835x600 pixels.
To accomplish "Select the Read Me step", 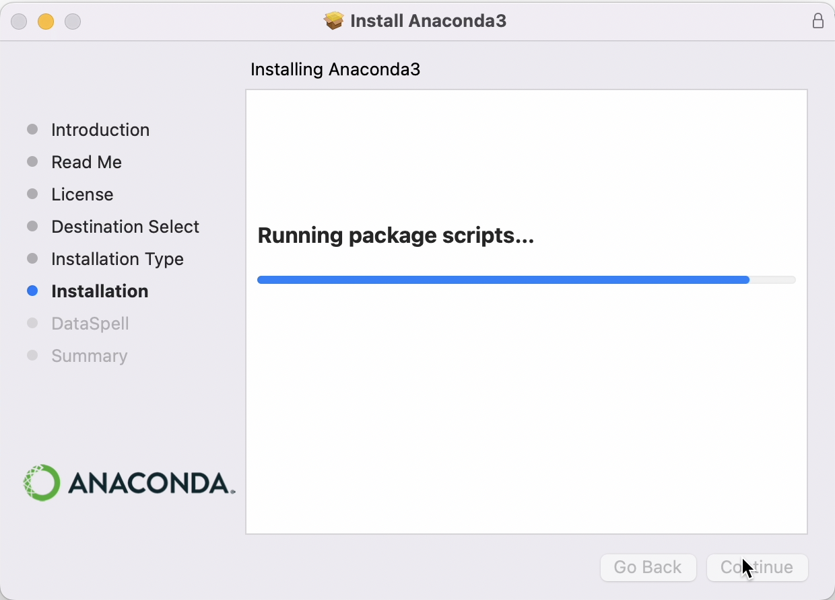I will pyautogui.click(x=86, y=162).
